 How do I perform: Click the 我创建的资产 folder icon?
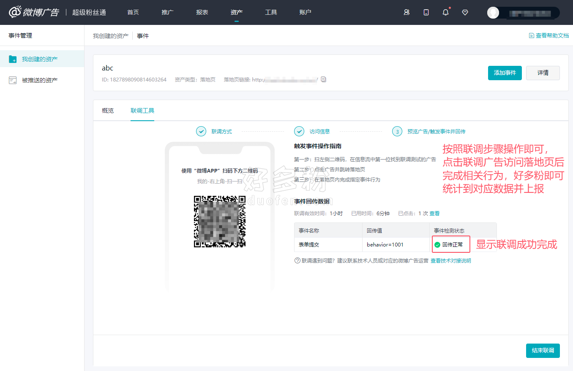13,59
